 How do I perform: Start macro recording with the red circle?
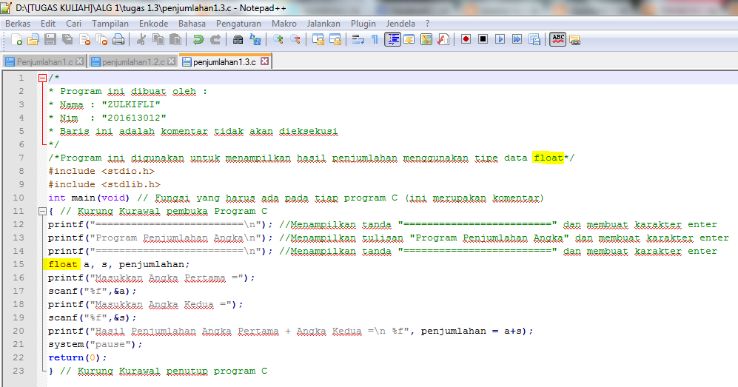pos(466,39)
